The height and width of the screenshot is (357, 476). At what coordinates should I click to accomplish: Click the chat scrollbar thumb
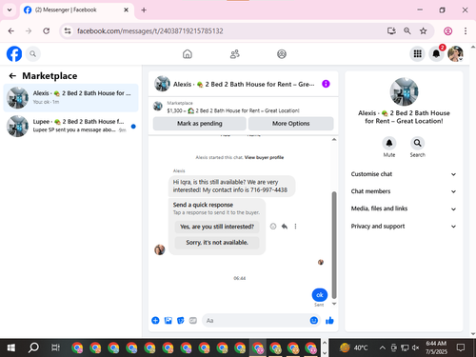coord(334,245)
